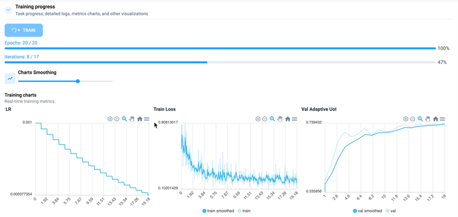Open the LR chart hamburger menu
Viewport: 458px width, 217px height.
coord(147,119)
